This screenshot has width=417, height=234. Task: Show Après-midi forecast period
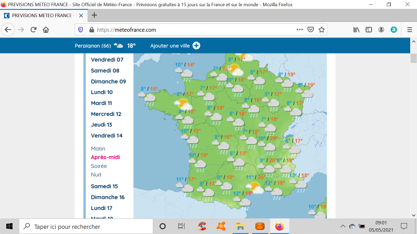tap(105, 158)
